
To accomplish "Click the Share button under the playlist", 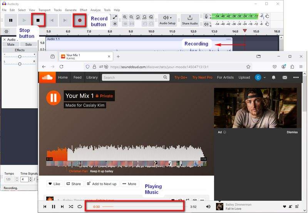I will click(x=74, y=184).
